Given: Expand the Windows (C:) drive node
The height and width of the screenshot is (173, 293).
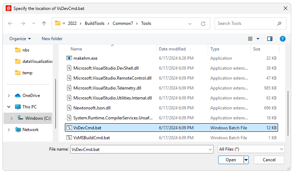Looking at the screenshot, I should pos(12,118).
